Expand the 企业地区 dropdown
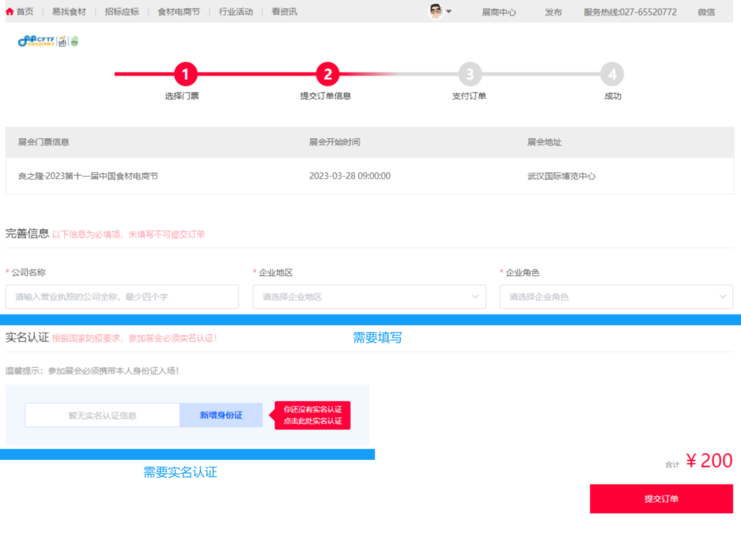This screenshot has height=548, width=741. coord(369,297)
